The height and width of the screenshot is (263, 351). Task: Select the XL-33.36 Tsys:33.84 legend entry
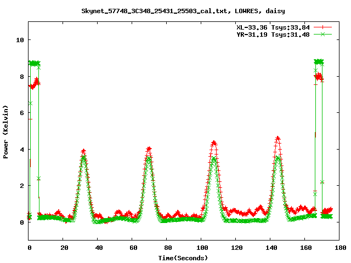(273, 27)
